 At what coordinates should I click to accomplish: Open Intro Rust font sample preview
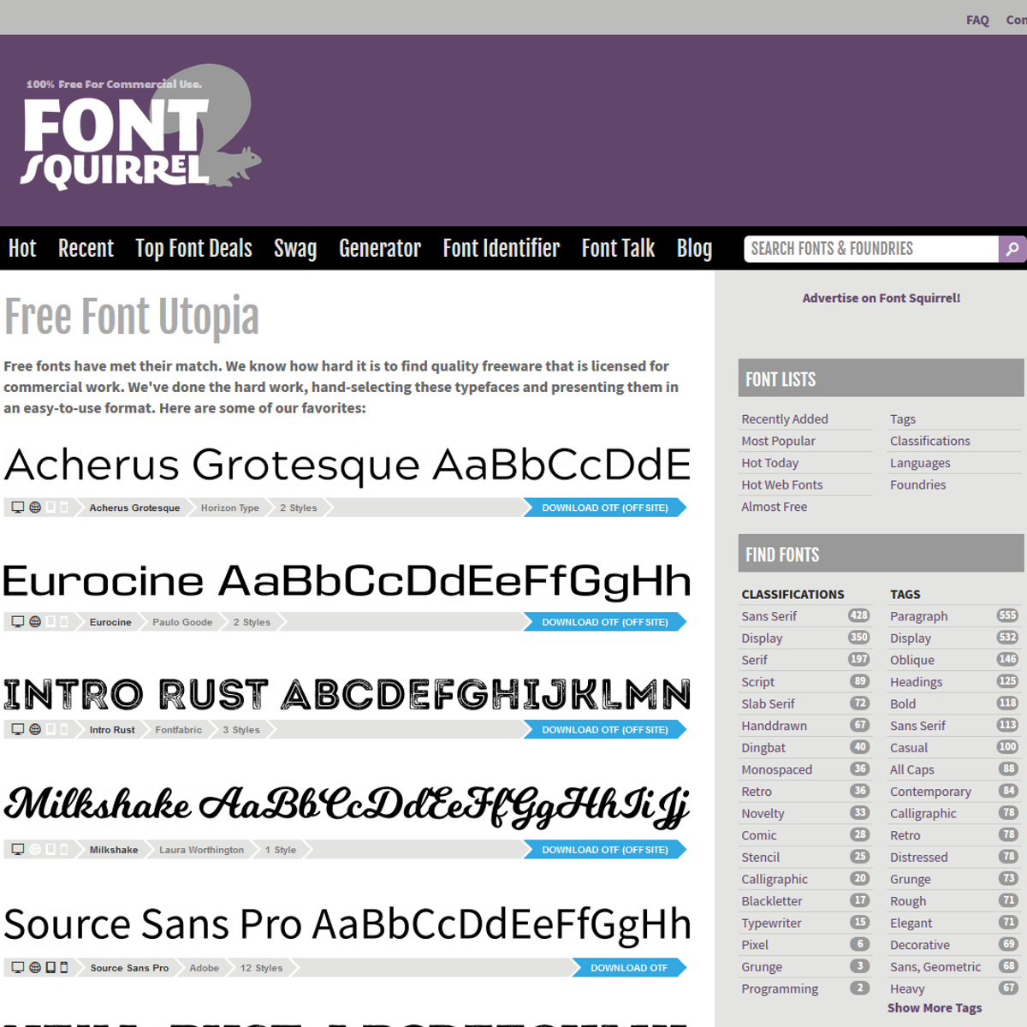coord(347,694)
